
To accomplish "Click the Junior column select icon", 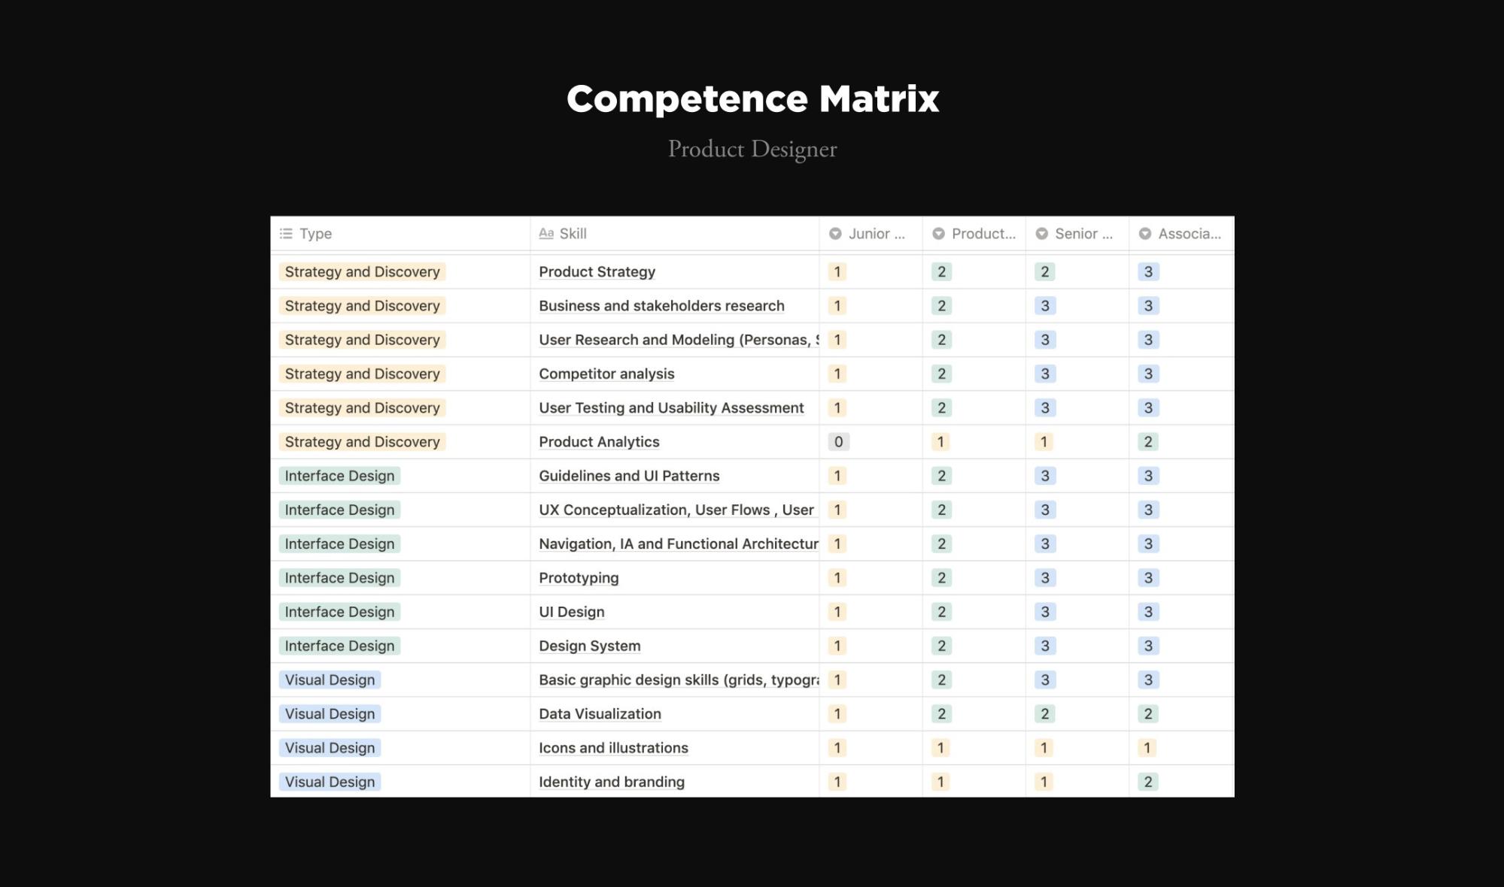I will pos(835,234).
